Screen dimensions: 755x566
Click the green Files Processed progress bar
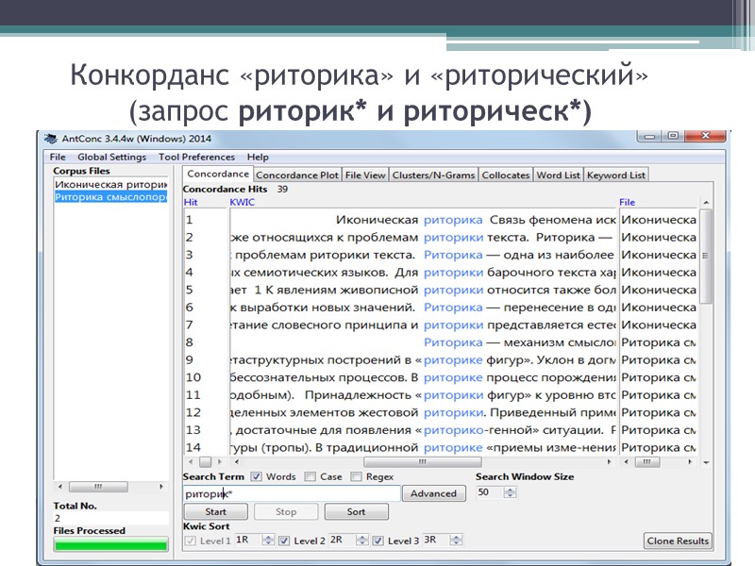(x=110, y=545)
